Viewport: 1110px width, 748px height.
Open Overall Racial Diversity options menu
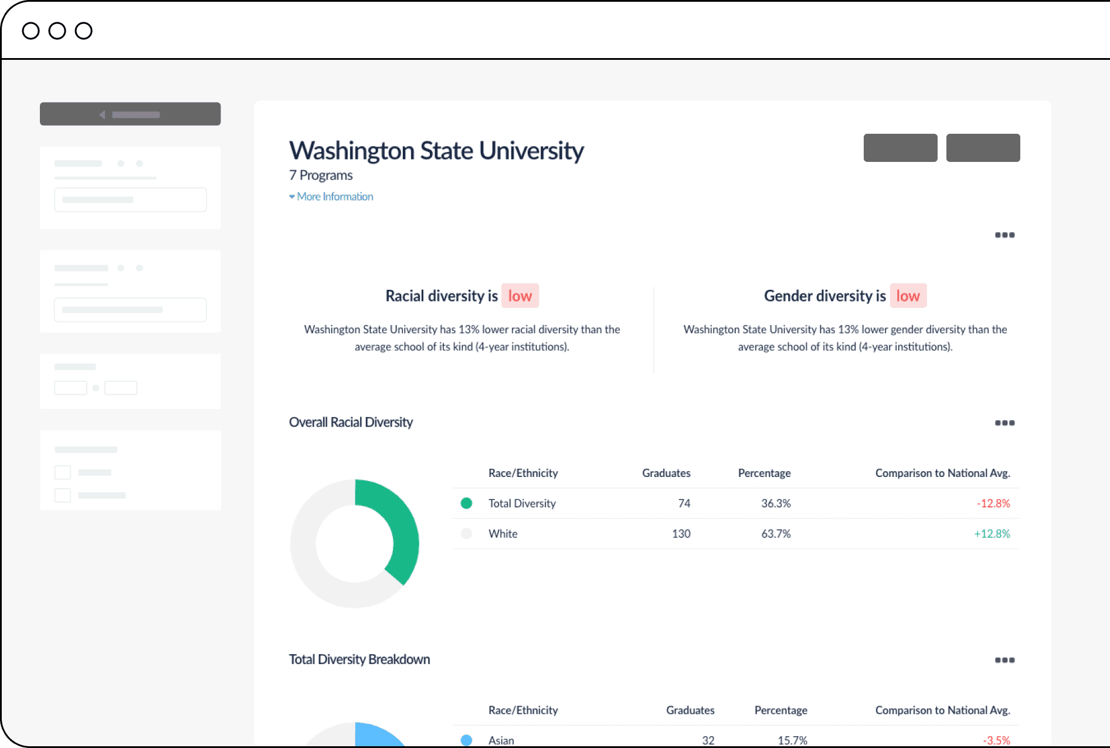click(x=1004, y=423)
